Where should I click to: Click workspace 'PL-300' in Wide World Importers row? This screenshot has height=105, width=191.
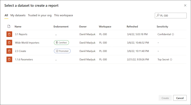click(103, 43)
